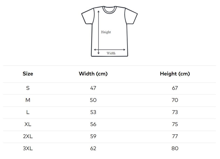Image resolution: width=220 pixels, height=159 pixels.
Task: Click the width value 53 for size L
Action: tap(93, 112)
